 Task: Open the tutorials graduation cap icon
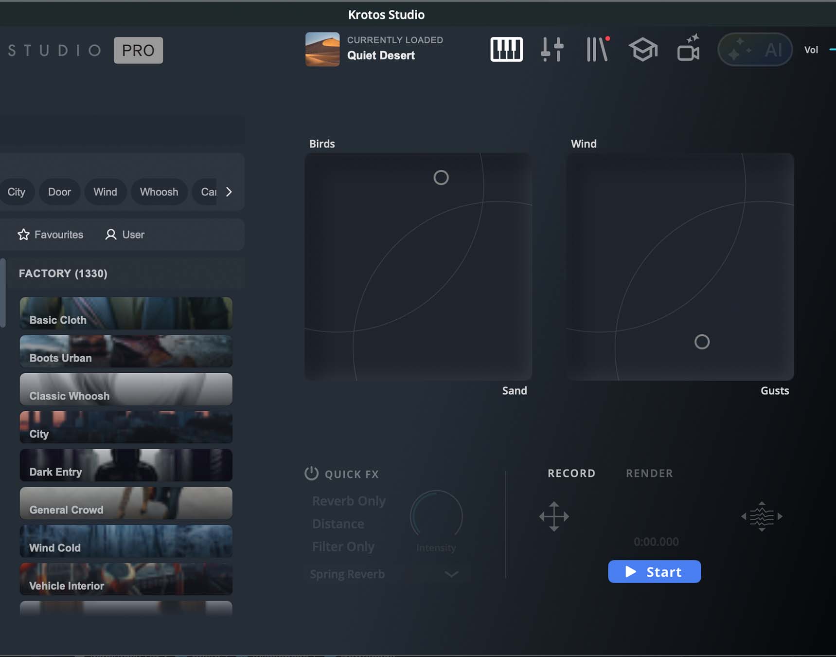[643, 49]
